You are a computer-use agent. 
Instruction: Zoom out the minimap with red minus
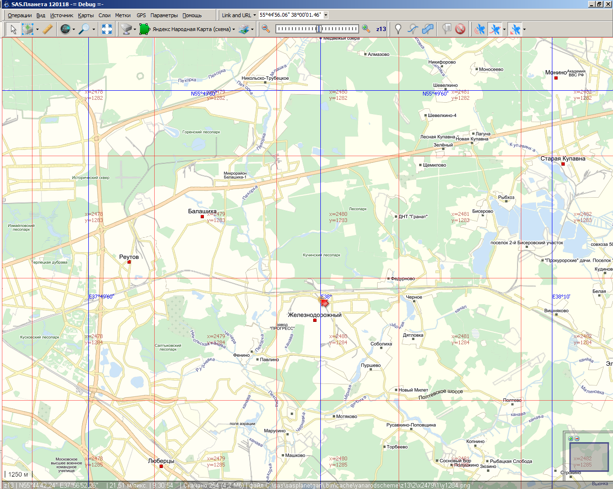point(577,438)
